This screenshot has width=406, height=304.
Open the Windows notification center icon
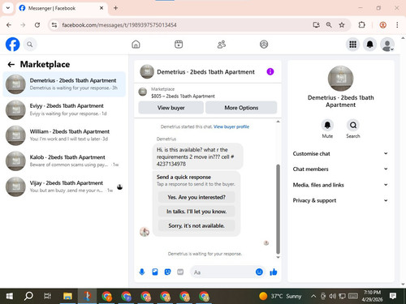[393, 296]
